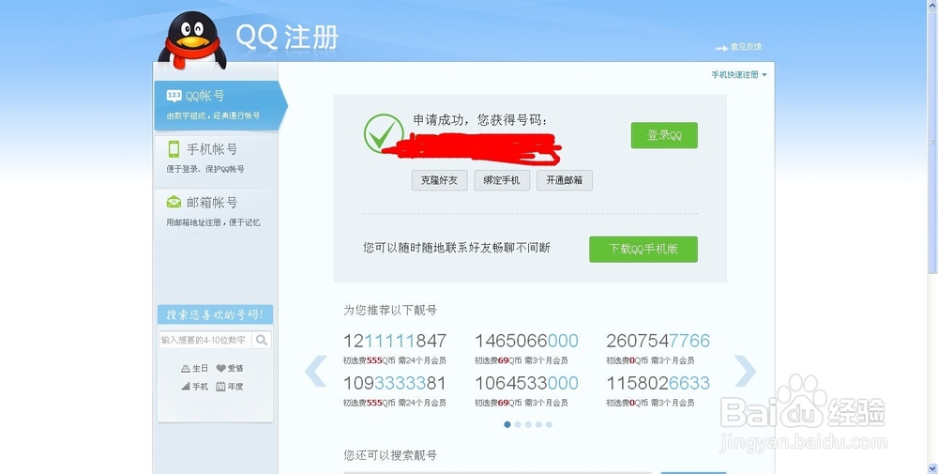The width and height of the screenshot is (938, 474).
Task: Click the 搜索您喜欢的号码 panel header
Action: tap(216, 314)
